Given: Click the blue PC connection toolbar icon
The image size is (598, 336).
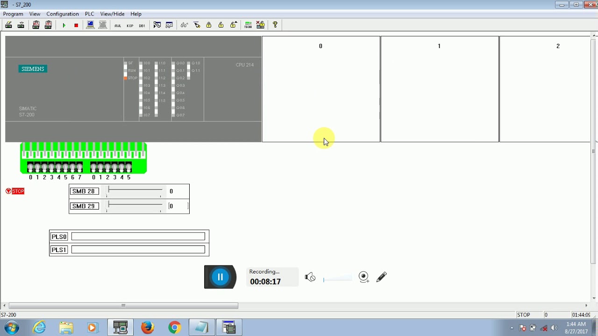Looking at the screenshot, I should [91, 25].
